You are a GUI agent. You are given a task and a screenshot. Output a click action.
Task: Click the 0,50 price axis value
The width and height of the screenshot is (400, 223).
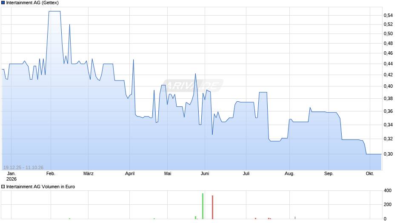coord(388,34)
